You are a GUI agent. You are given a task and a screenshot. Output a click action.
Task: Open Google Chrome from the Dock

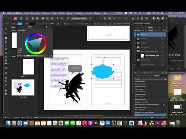(120, 123)
